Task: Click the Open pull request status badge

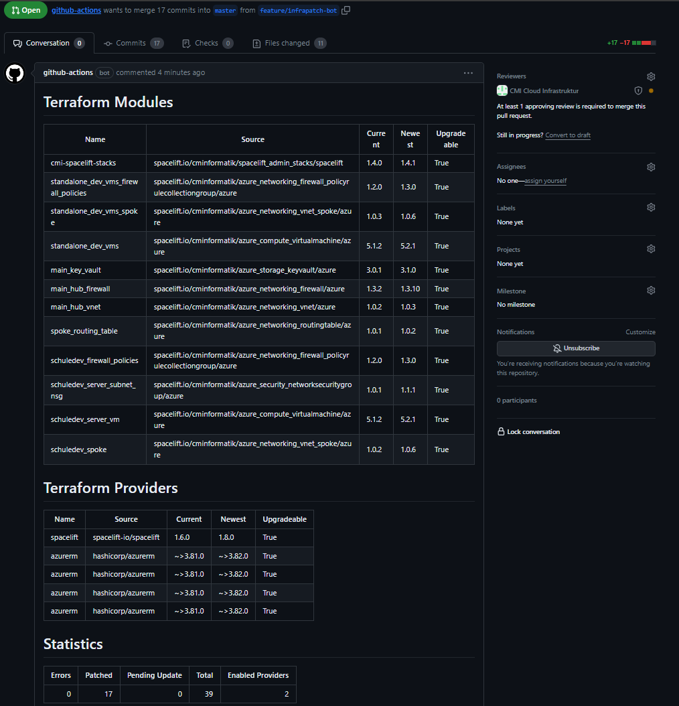Action: [x=25, y=10]
